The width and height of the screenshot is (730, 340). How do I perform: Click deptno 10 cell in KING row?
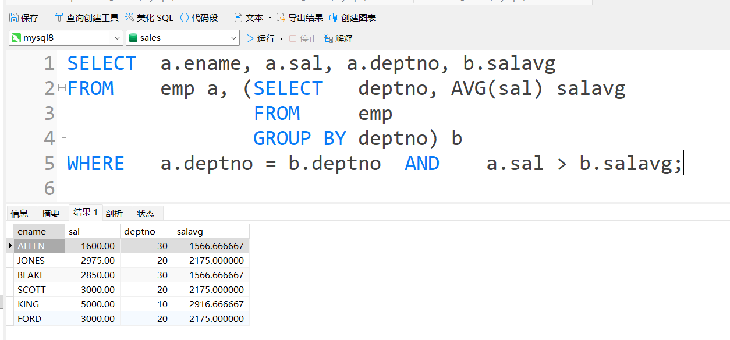(146, 304)
